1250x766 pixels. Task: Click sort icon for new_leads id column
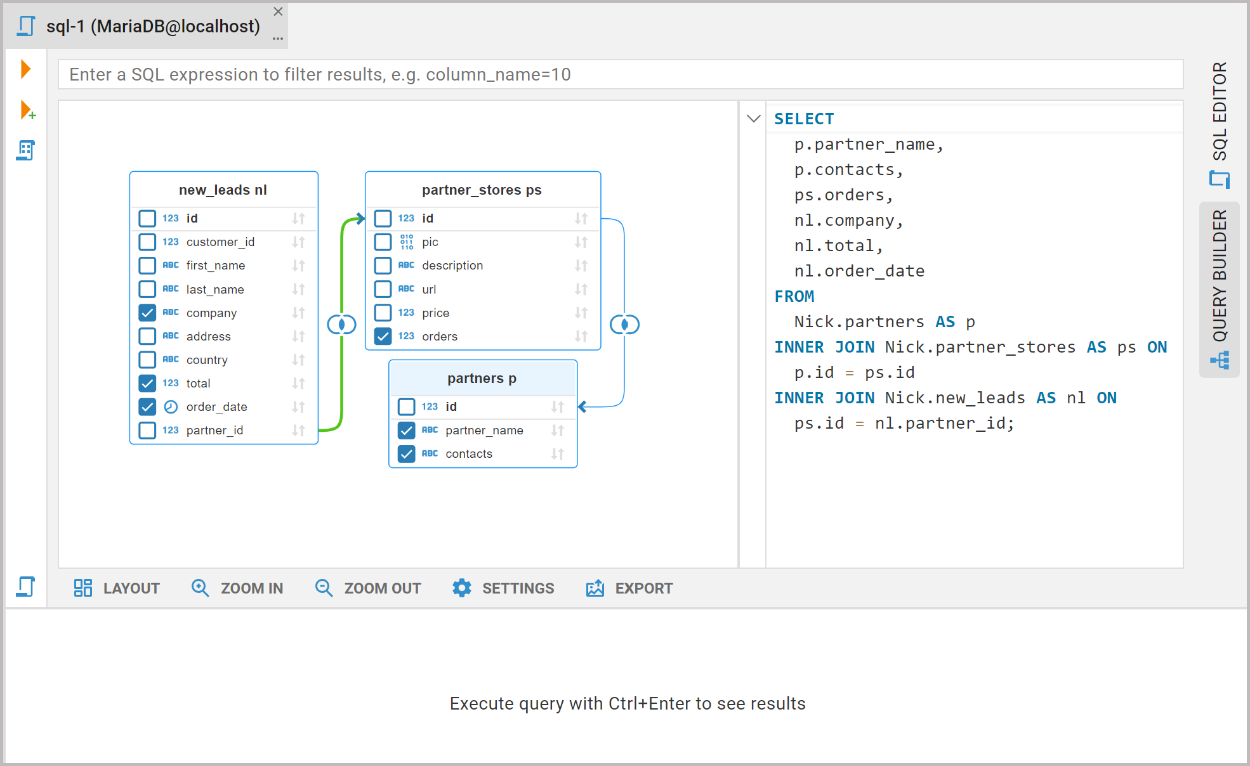[x=298, y=219]
